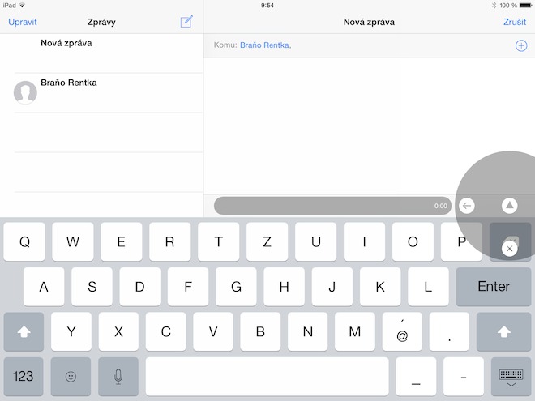Switch to the 123 numeric keyboard

click(x=24, y=377)
